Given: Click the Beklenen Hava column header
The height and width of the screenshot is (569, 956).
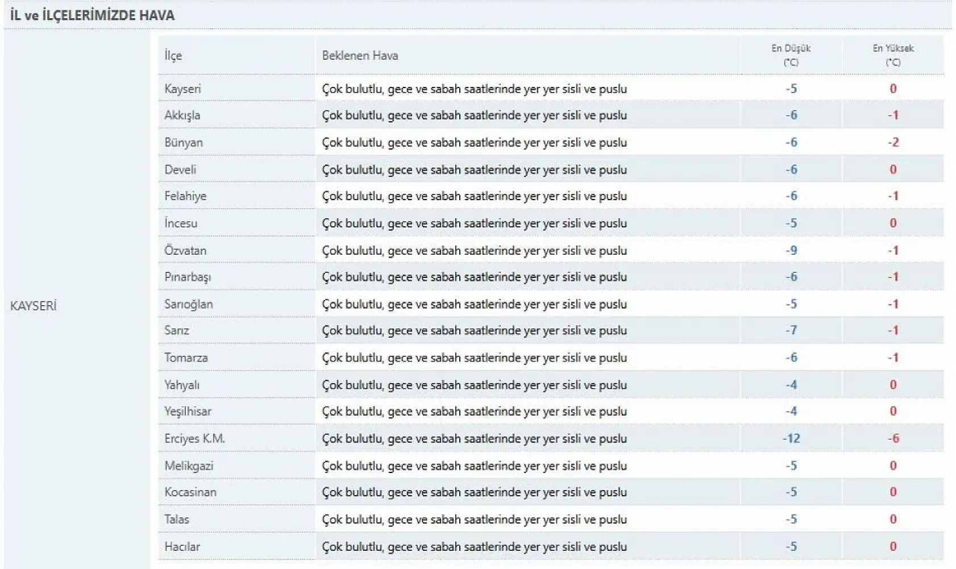Looking at the screenshot, I should point(360,56).
